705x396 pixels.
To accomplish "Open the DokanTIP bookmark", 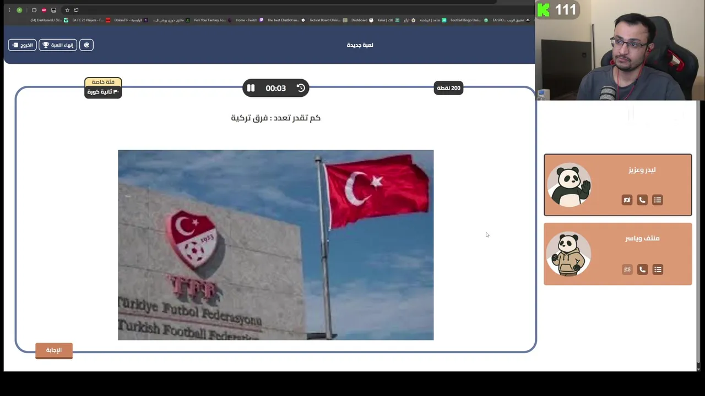I will click(131, 20).
